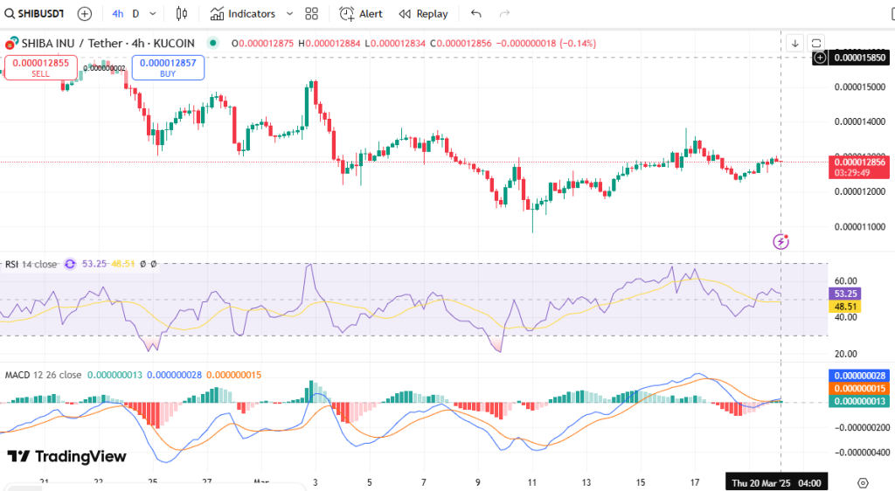Click the RSI refresh circular arrows icon

[x=70, y=264]
